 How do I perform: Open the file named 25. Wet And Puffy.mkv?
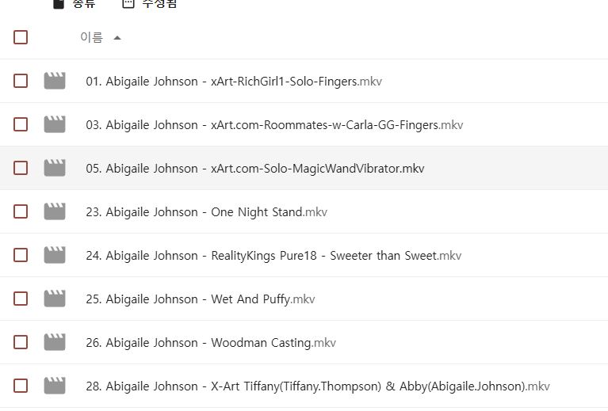[201, 299]
